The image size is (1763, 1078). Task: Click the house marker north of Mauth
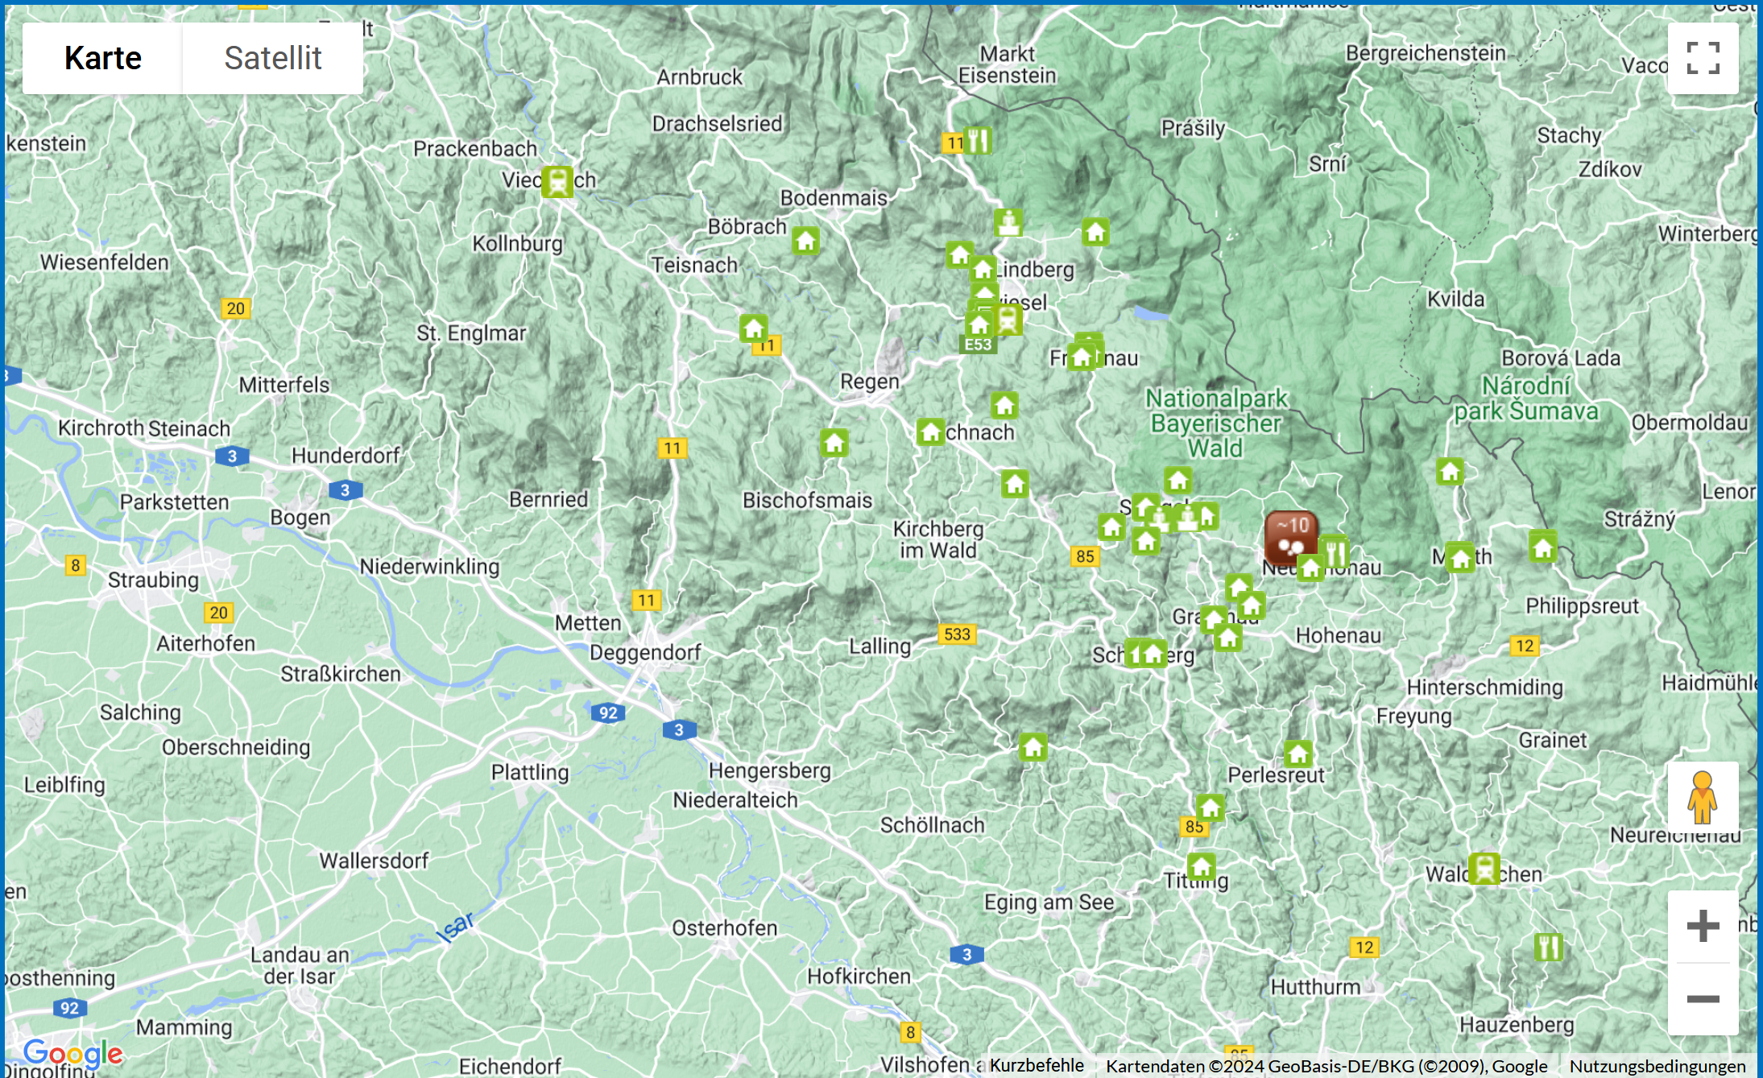point(1450,471)
